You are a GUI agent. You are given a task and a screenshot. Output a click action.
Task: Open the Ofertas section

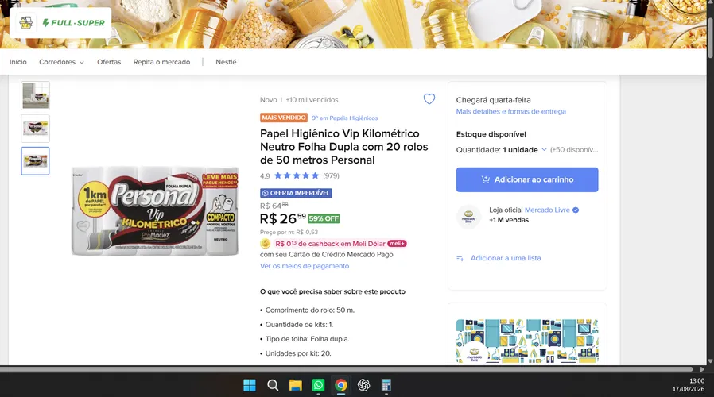(x=109, y=62)
